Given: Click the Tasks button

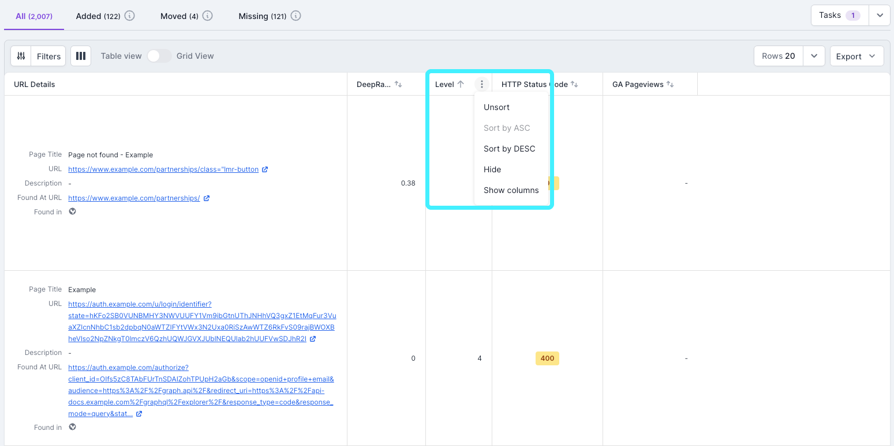Looking at the screenshot, I should [834, 15].
